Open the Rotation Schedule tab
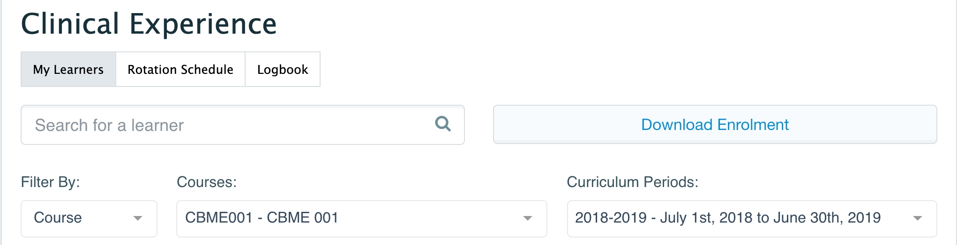The width and height of the screenshot is (957, 245). coord(180,70)
